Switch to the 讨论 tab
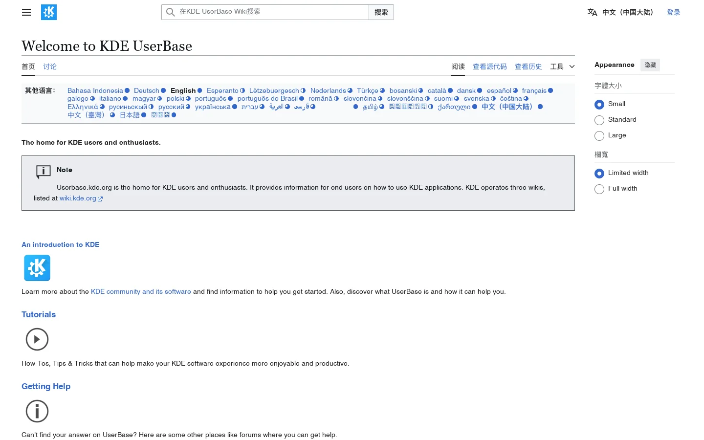Image resolution: width=704 pixels, height=440 pixels. tap(50, 66)
